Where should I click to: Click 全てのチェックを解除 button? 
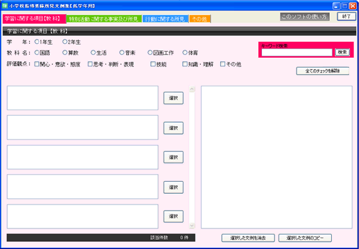(322, 71)
